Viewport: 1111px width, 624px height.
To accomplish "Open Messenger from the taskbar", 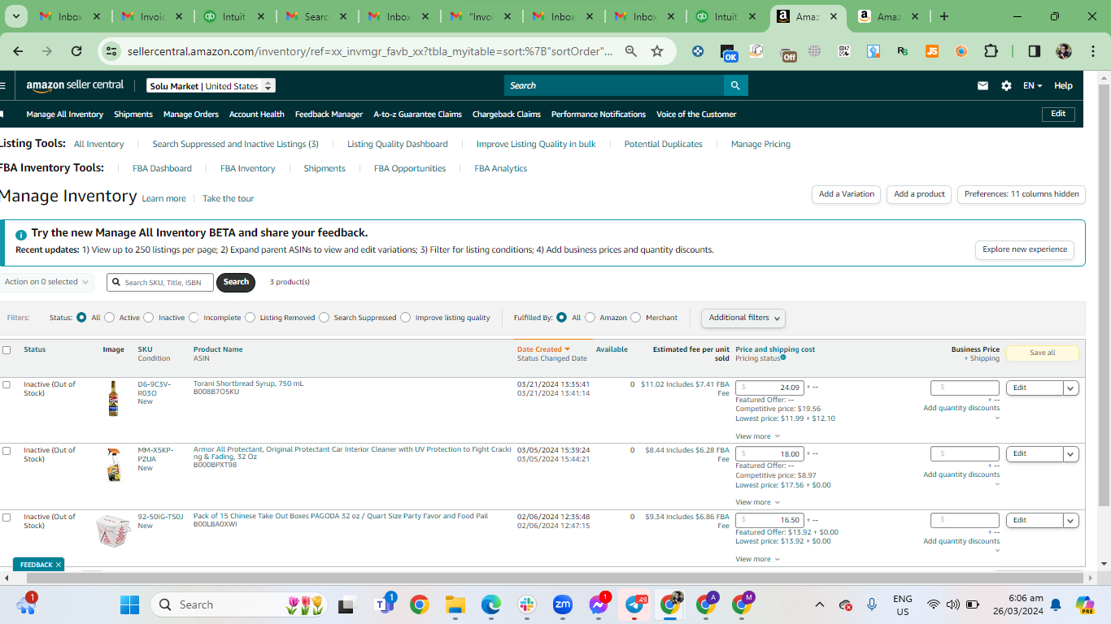I will [599, 604].
